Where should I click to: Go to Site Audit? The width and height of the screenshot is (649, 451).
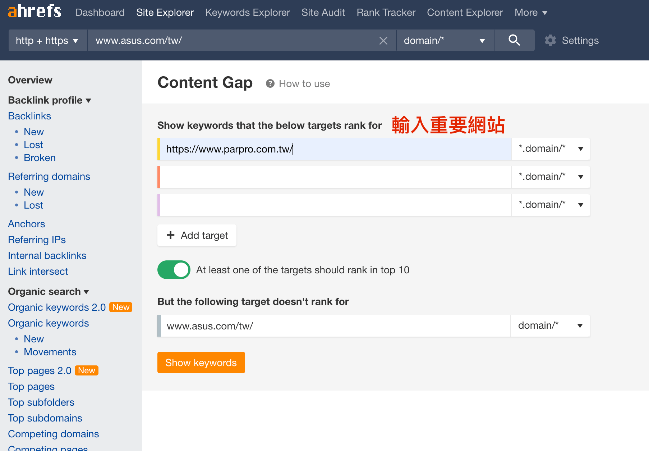[323, 13]
